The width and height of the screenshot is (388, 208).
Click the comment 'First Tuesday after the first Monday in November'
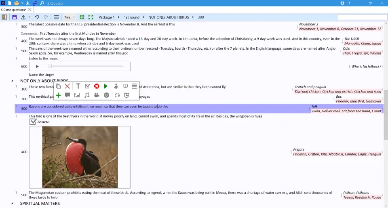point(78,34)
